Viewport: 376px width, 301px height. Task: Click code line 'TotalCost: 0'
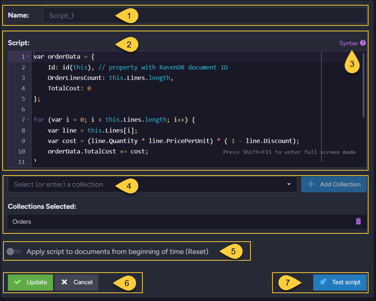[x=69, y=89]
